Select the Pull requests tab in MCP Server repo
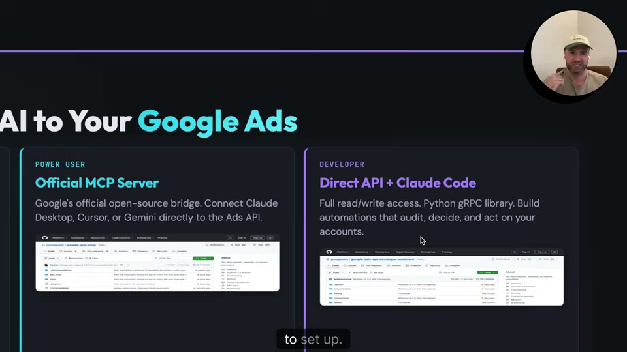The height and width of the screenshot is (352, 627). coord(95,252)
